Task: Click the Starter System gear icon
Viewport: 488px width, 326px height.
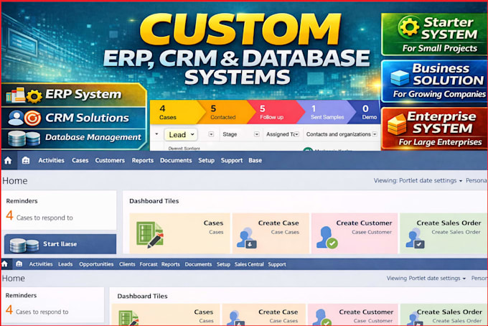Action: [x=409, y=27]
